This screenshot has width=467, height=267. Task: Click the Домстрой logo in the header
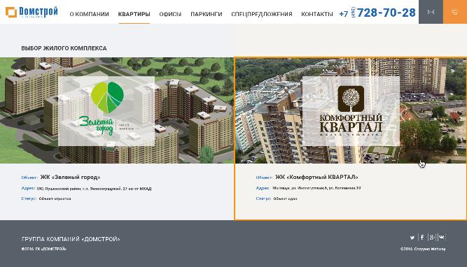click(32, 12)
